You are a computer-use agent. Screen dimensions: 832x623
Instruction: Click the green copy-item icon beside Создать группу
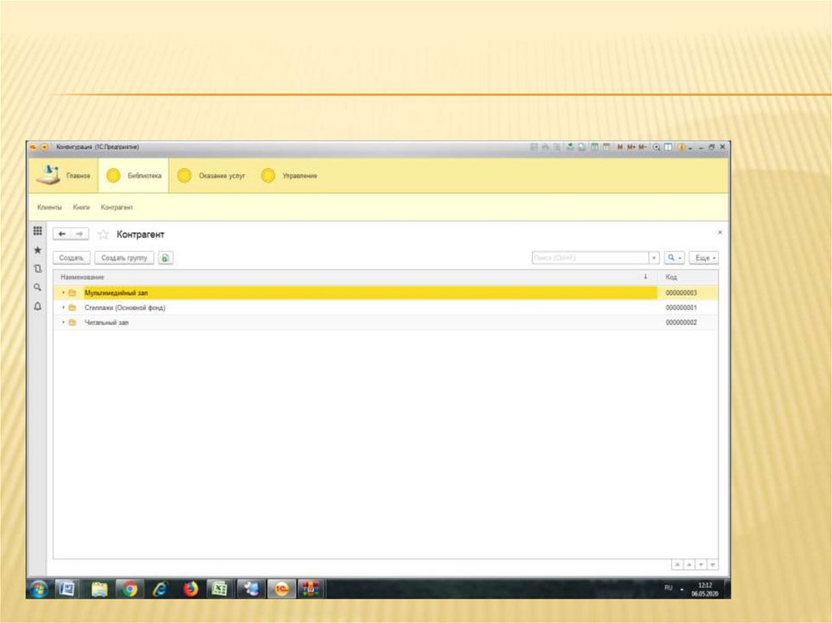[x=166, y=257]
